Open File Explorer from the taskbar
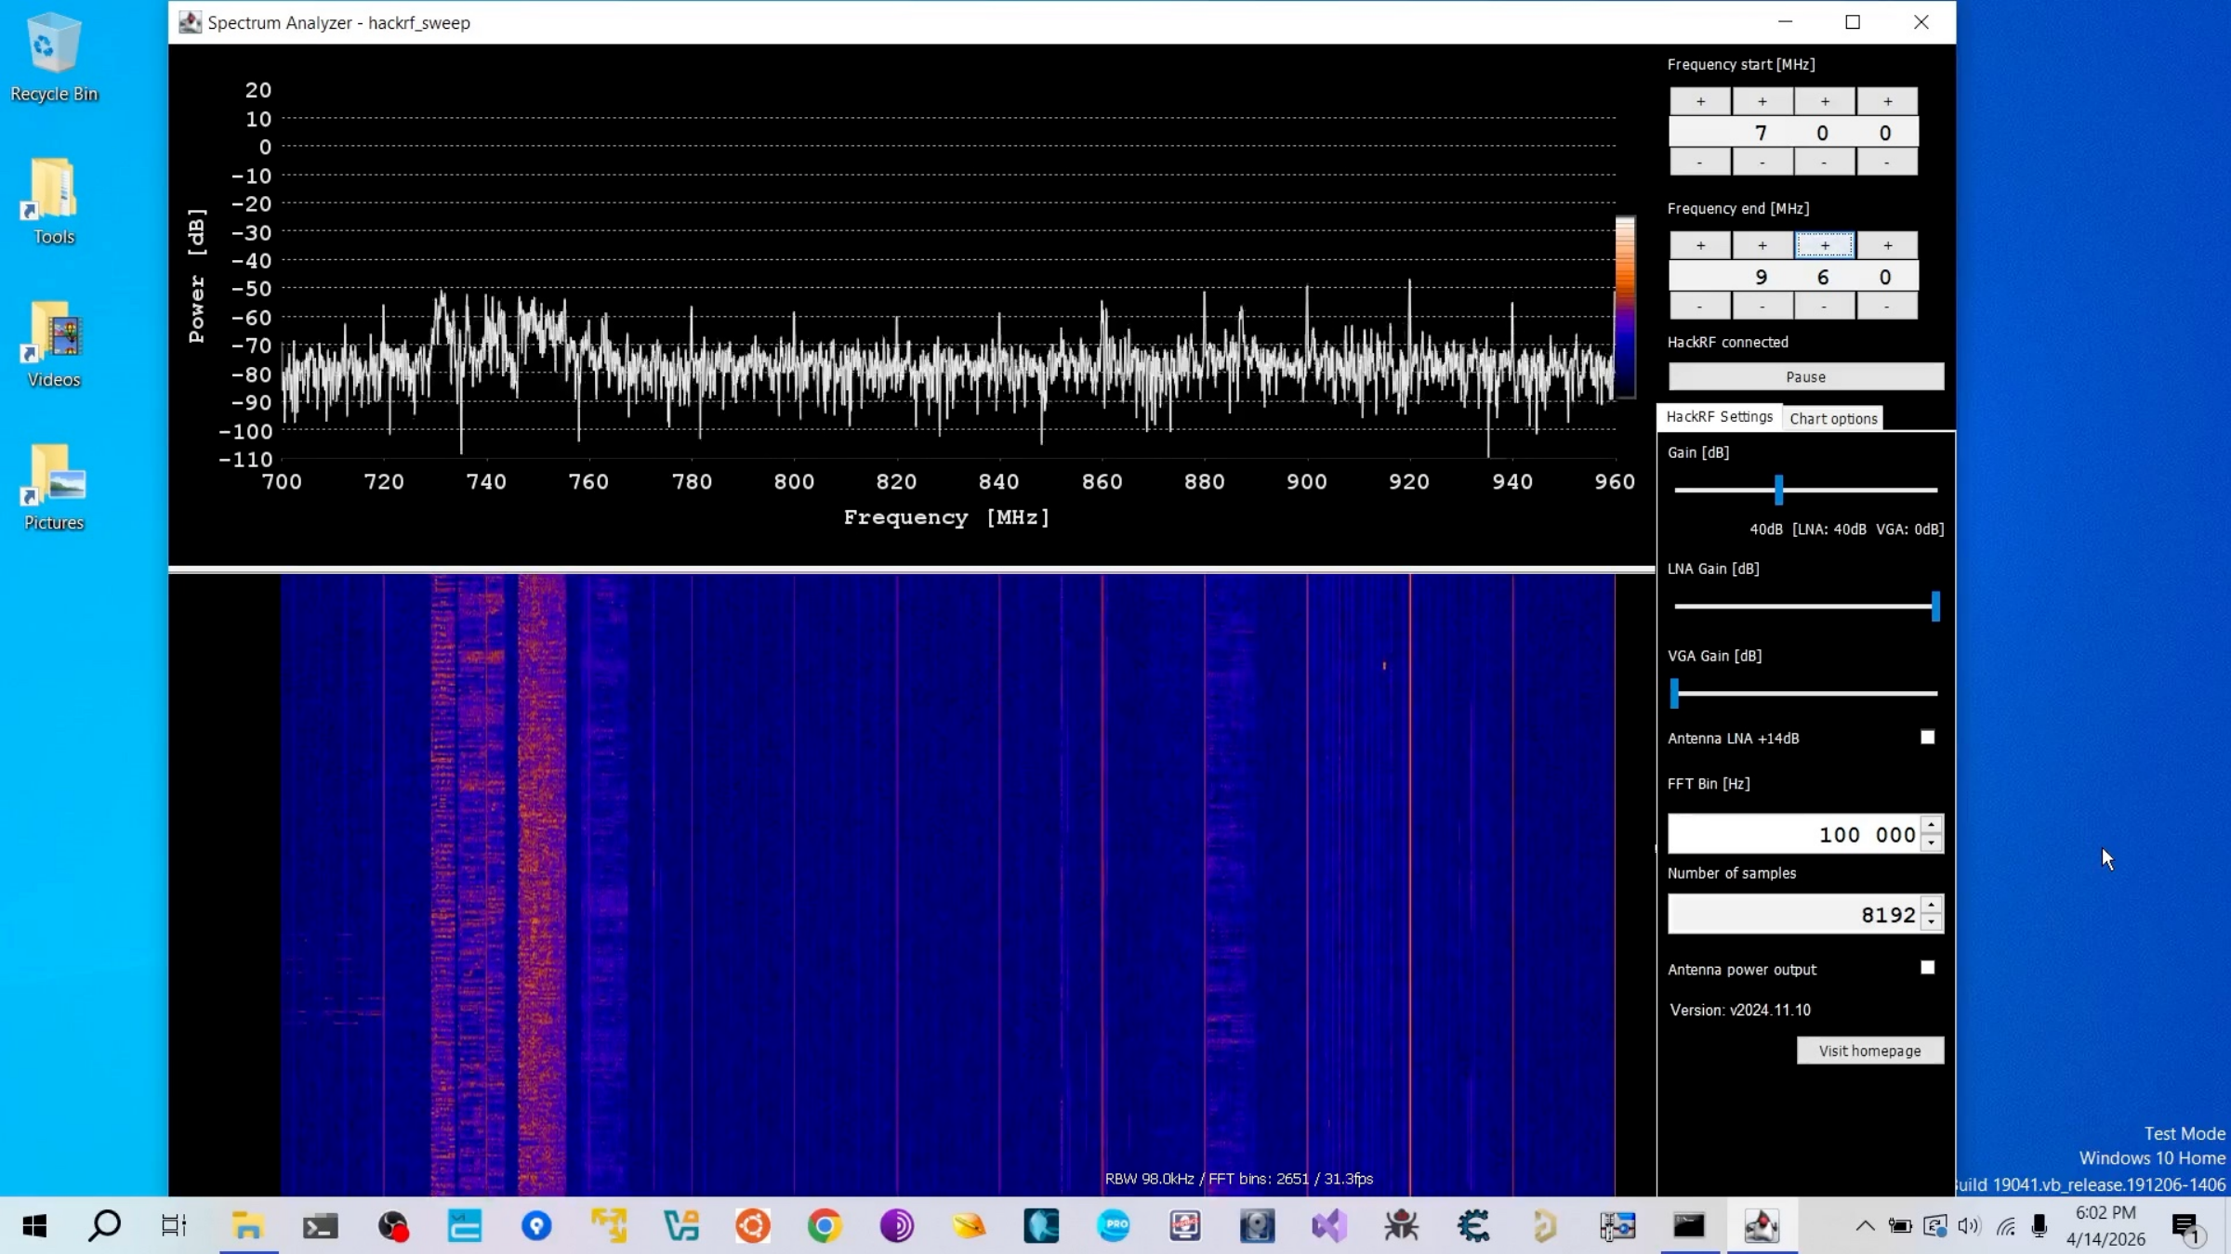Image resolution: width=2231 pixels, height=1254 pixels. [248, 1226]
